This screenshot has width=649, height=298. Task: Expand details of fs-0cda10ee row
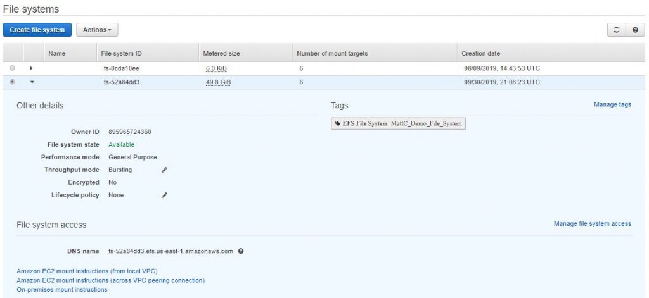[32, 68]
